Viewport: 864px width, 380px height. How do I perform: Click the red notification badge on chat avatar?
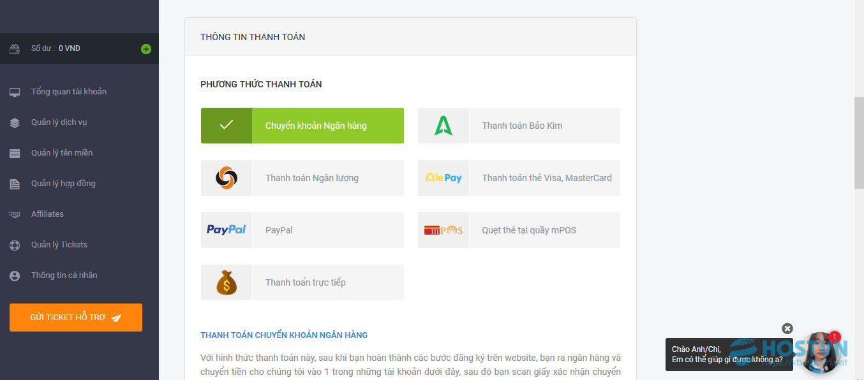pyautogui.click(x=835, y=337)
